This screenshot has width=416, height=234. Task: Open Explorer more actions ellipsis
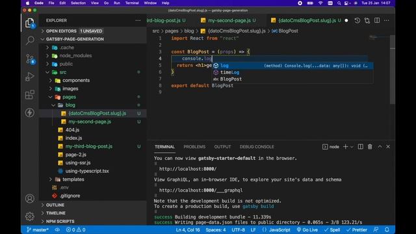coord(138,20)
